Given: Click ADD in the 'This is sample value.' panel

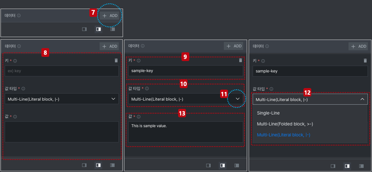Looking at the screenshot, I should (x=234, y=46).
